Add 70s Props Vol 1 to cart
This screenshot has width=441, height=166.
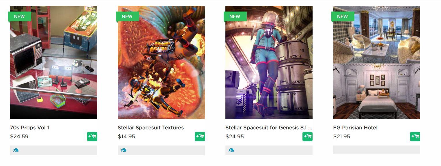click(x=92, y=137)
